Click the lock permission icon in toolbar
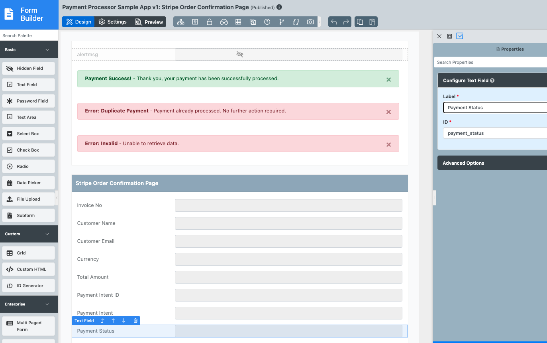 209,22
